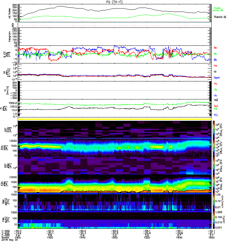Select the green Ti parallel legend entry
Viewport: 229px width, 244px height.
click(x=215, y=109)
